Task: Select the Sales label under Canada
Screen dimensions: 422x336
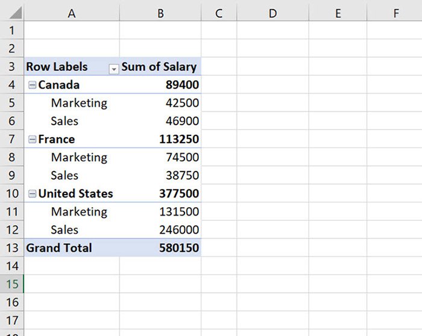Action: (65, 121)
